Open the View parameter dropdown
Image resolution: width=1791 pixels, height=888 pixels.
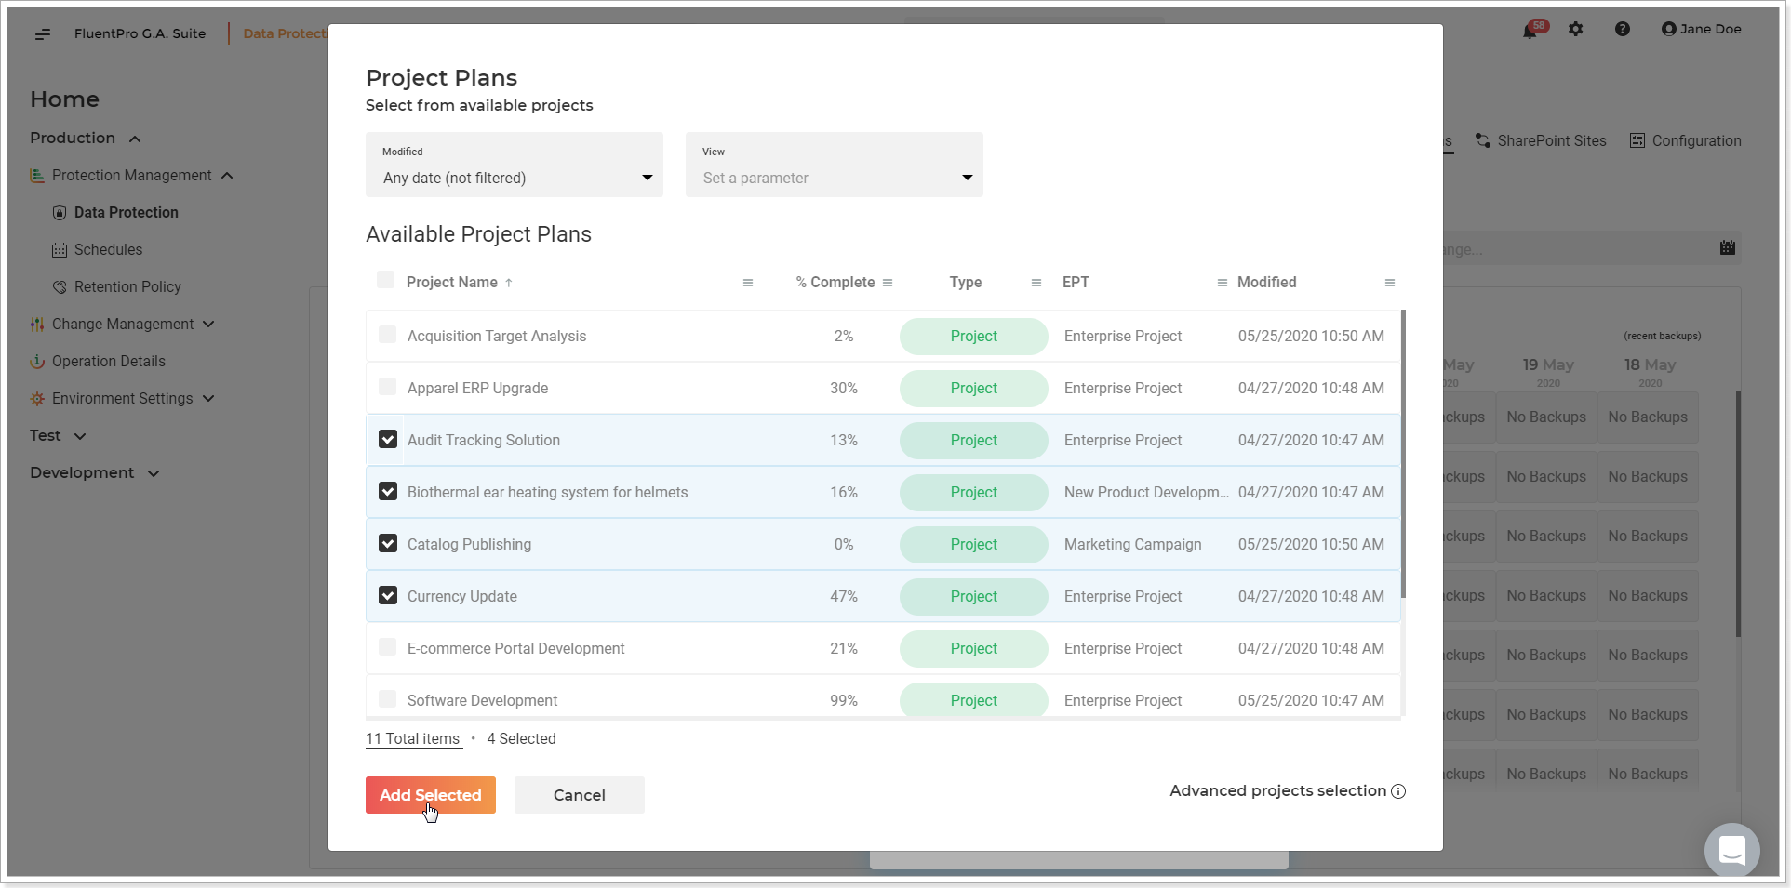[835, 165]
